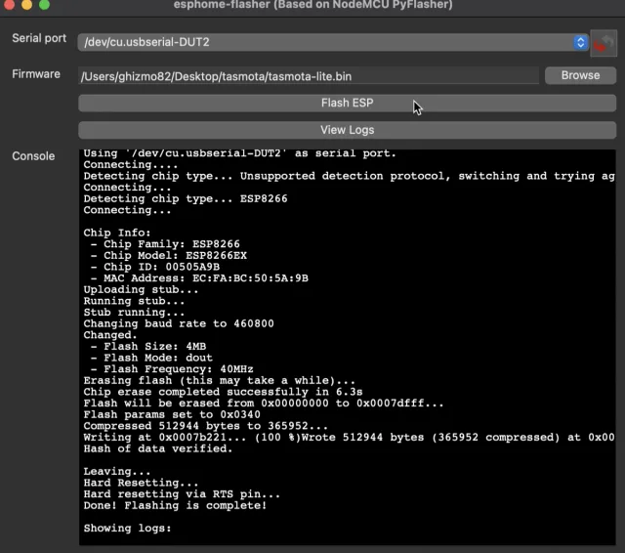Click the Serial port label

[39, 38]
